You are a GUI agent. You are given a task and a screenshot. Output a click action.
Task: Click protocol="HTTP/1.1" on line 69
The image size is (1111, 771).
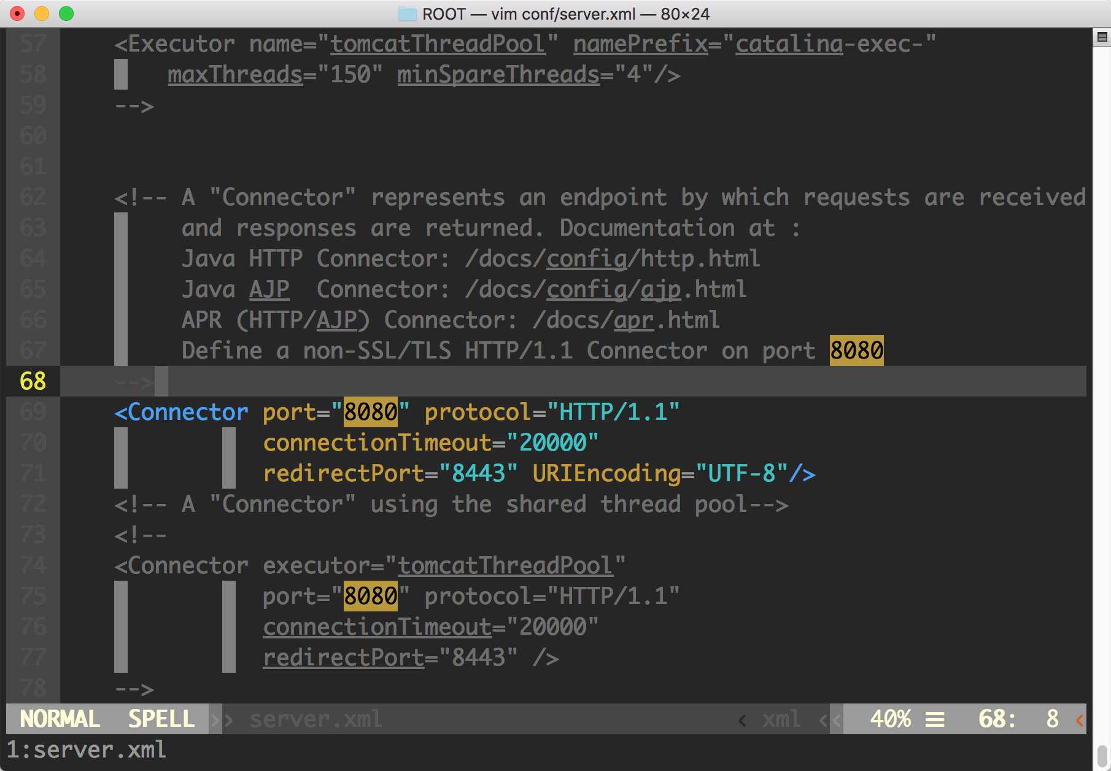pos(552,412)
